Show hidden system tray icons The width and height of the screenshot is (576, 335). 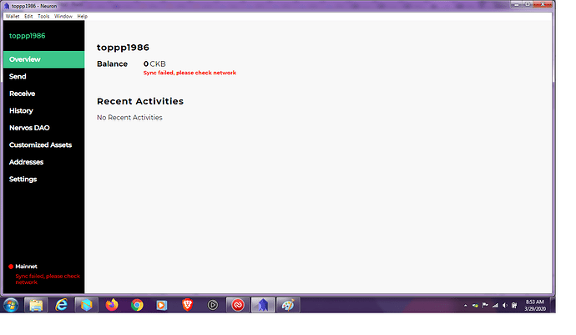pyautogui.click(x=466, y=305)
